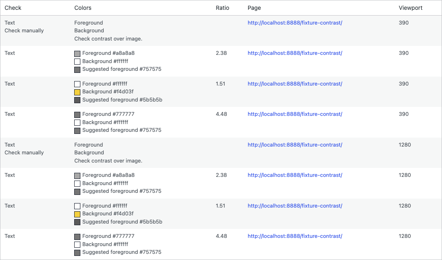This screenshot has height=260, width=442.
Task: Click the "Foreground #777777" label for viewport 1280
Action: (108, 236)
